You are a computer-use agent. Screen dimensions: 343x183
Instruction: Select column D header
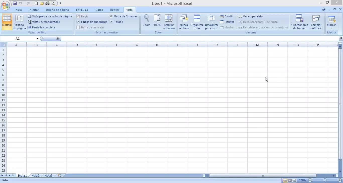pyautogui.click(x=77, y=45)
